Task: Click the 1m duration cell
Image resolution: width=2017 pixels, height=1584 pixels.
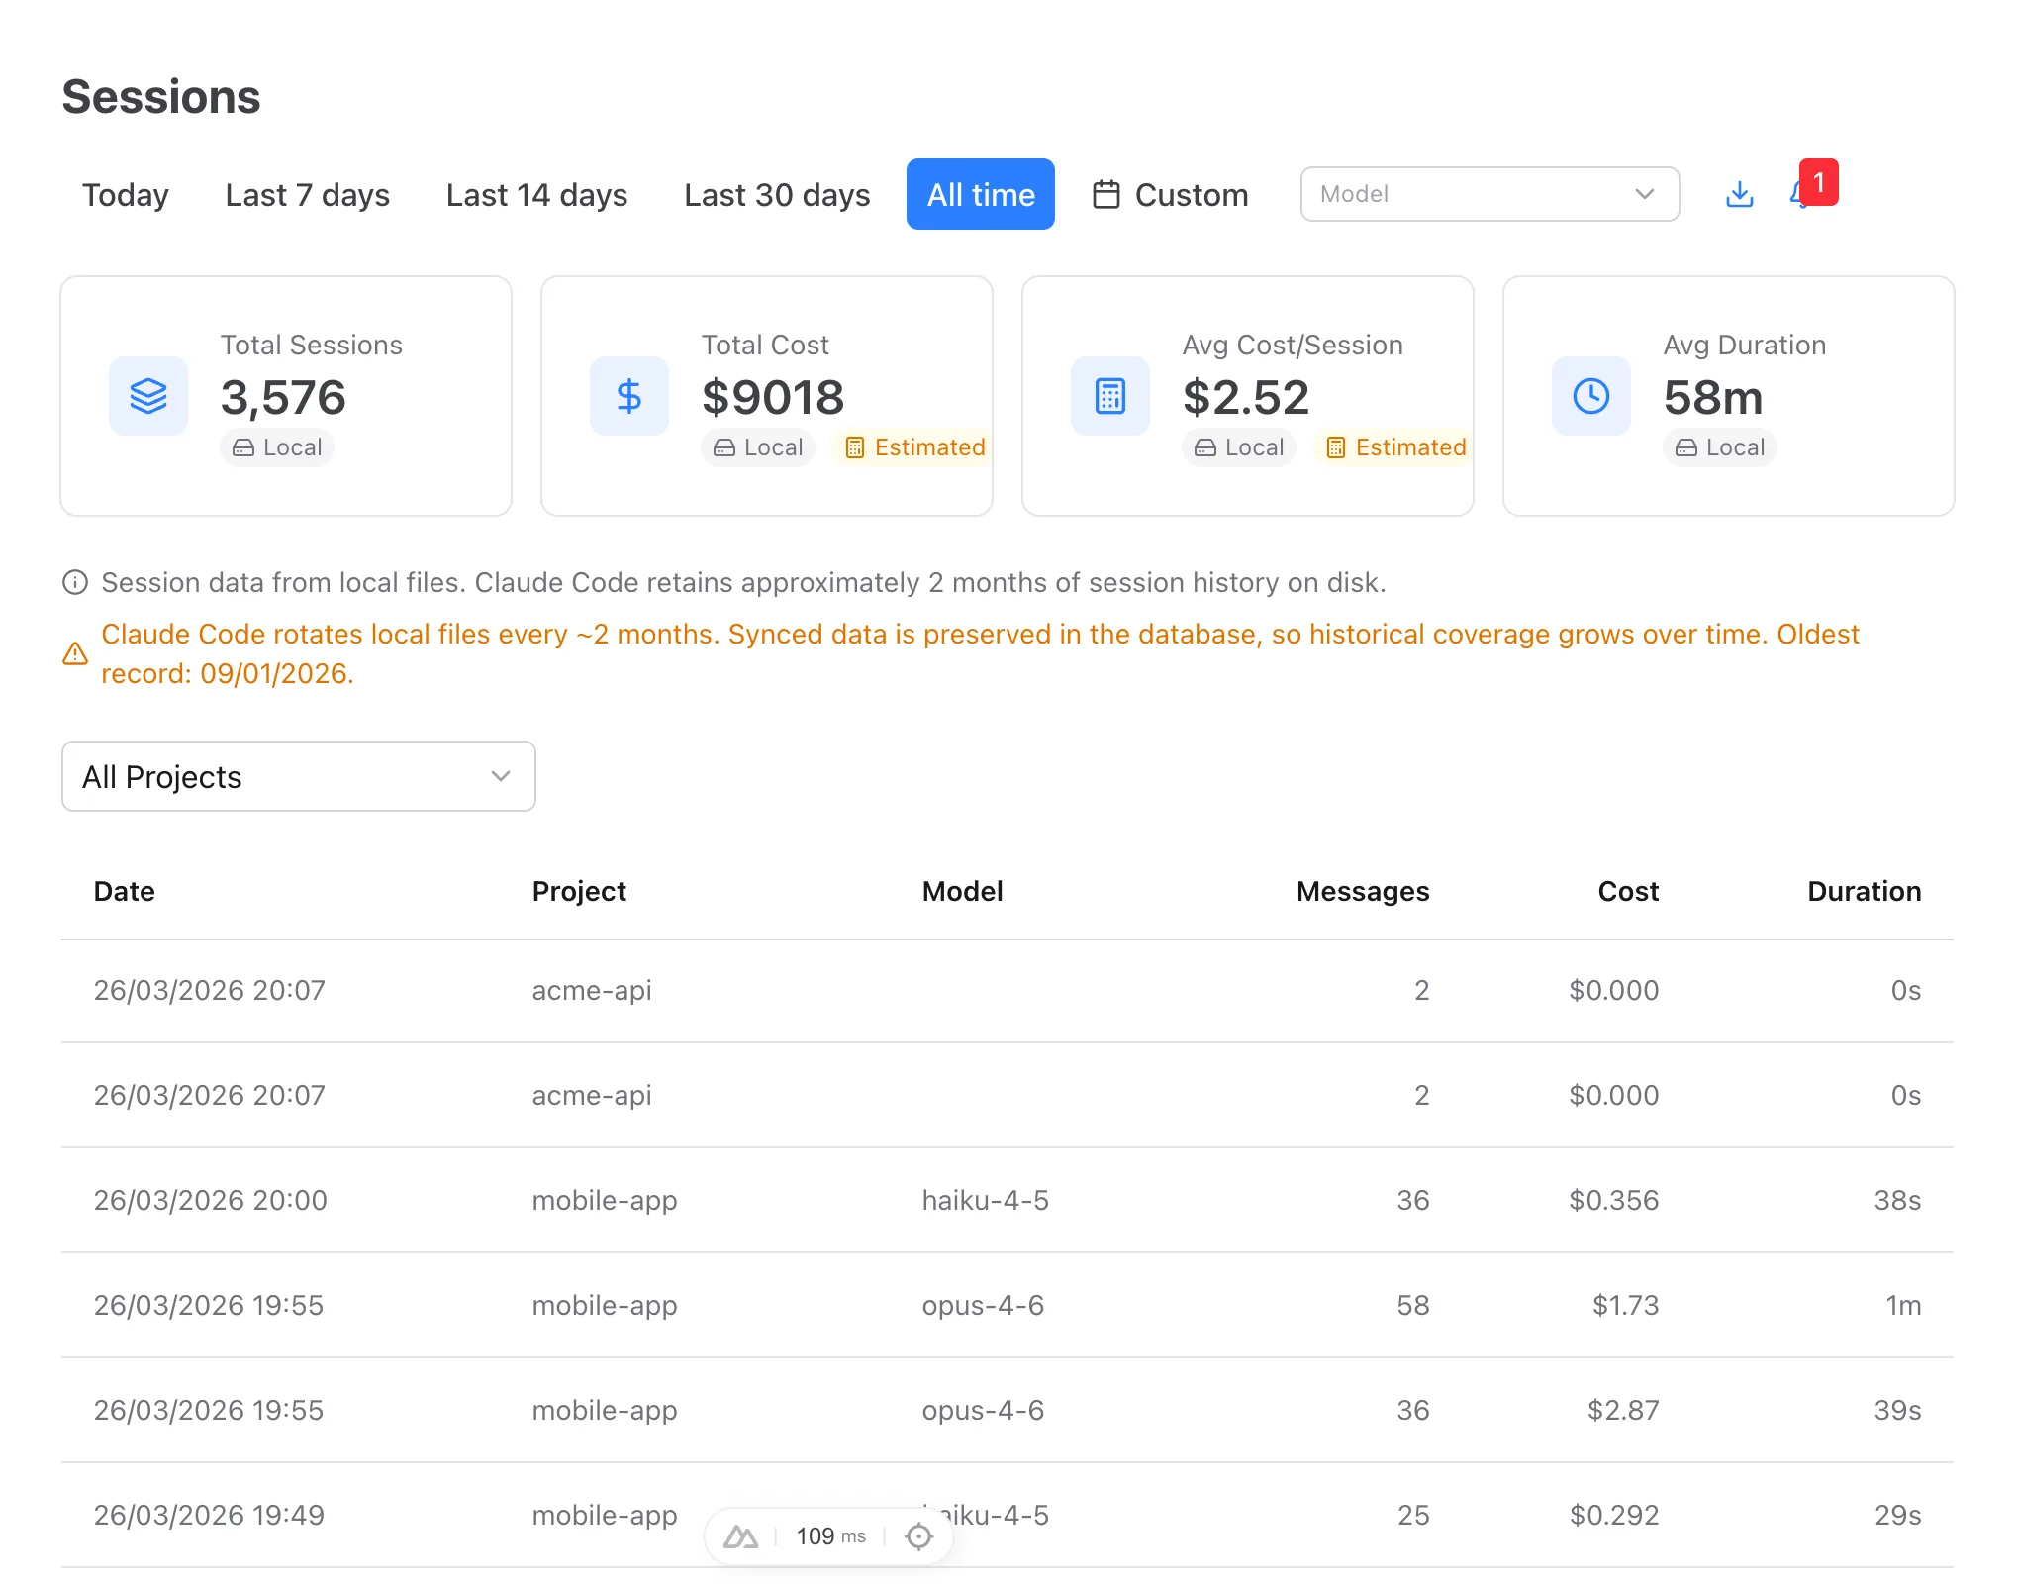Action: pos(1903,1305)
